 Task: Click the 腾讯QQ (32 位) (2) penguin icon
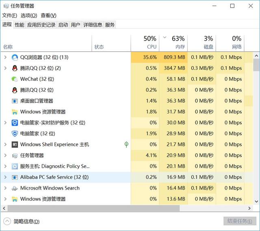(x=15, y=68)
